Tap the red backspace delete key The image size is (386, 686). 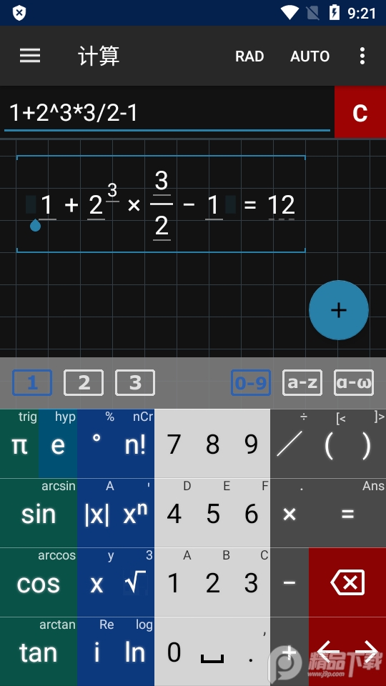coord(347,582)
